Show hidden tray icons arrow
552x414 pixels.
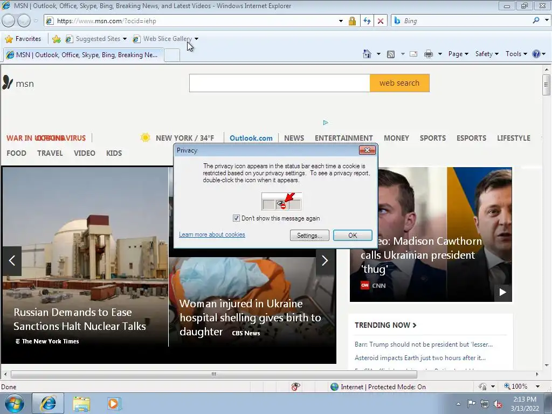pyautogui.click(x=458, y=404)
